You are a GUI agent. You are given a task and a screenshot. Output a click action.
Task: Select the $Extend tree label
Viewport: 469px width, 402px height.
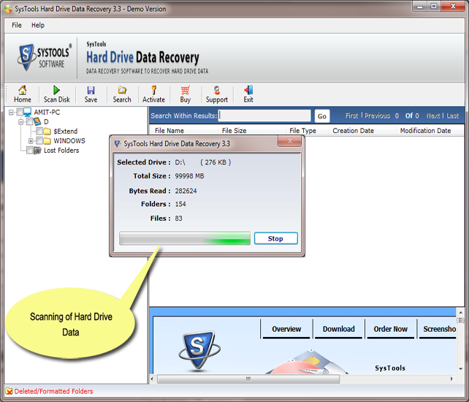(66, 132)
